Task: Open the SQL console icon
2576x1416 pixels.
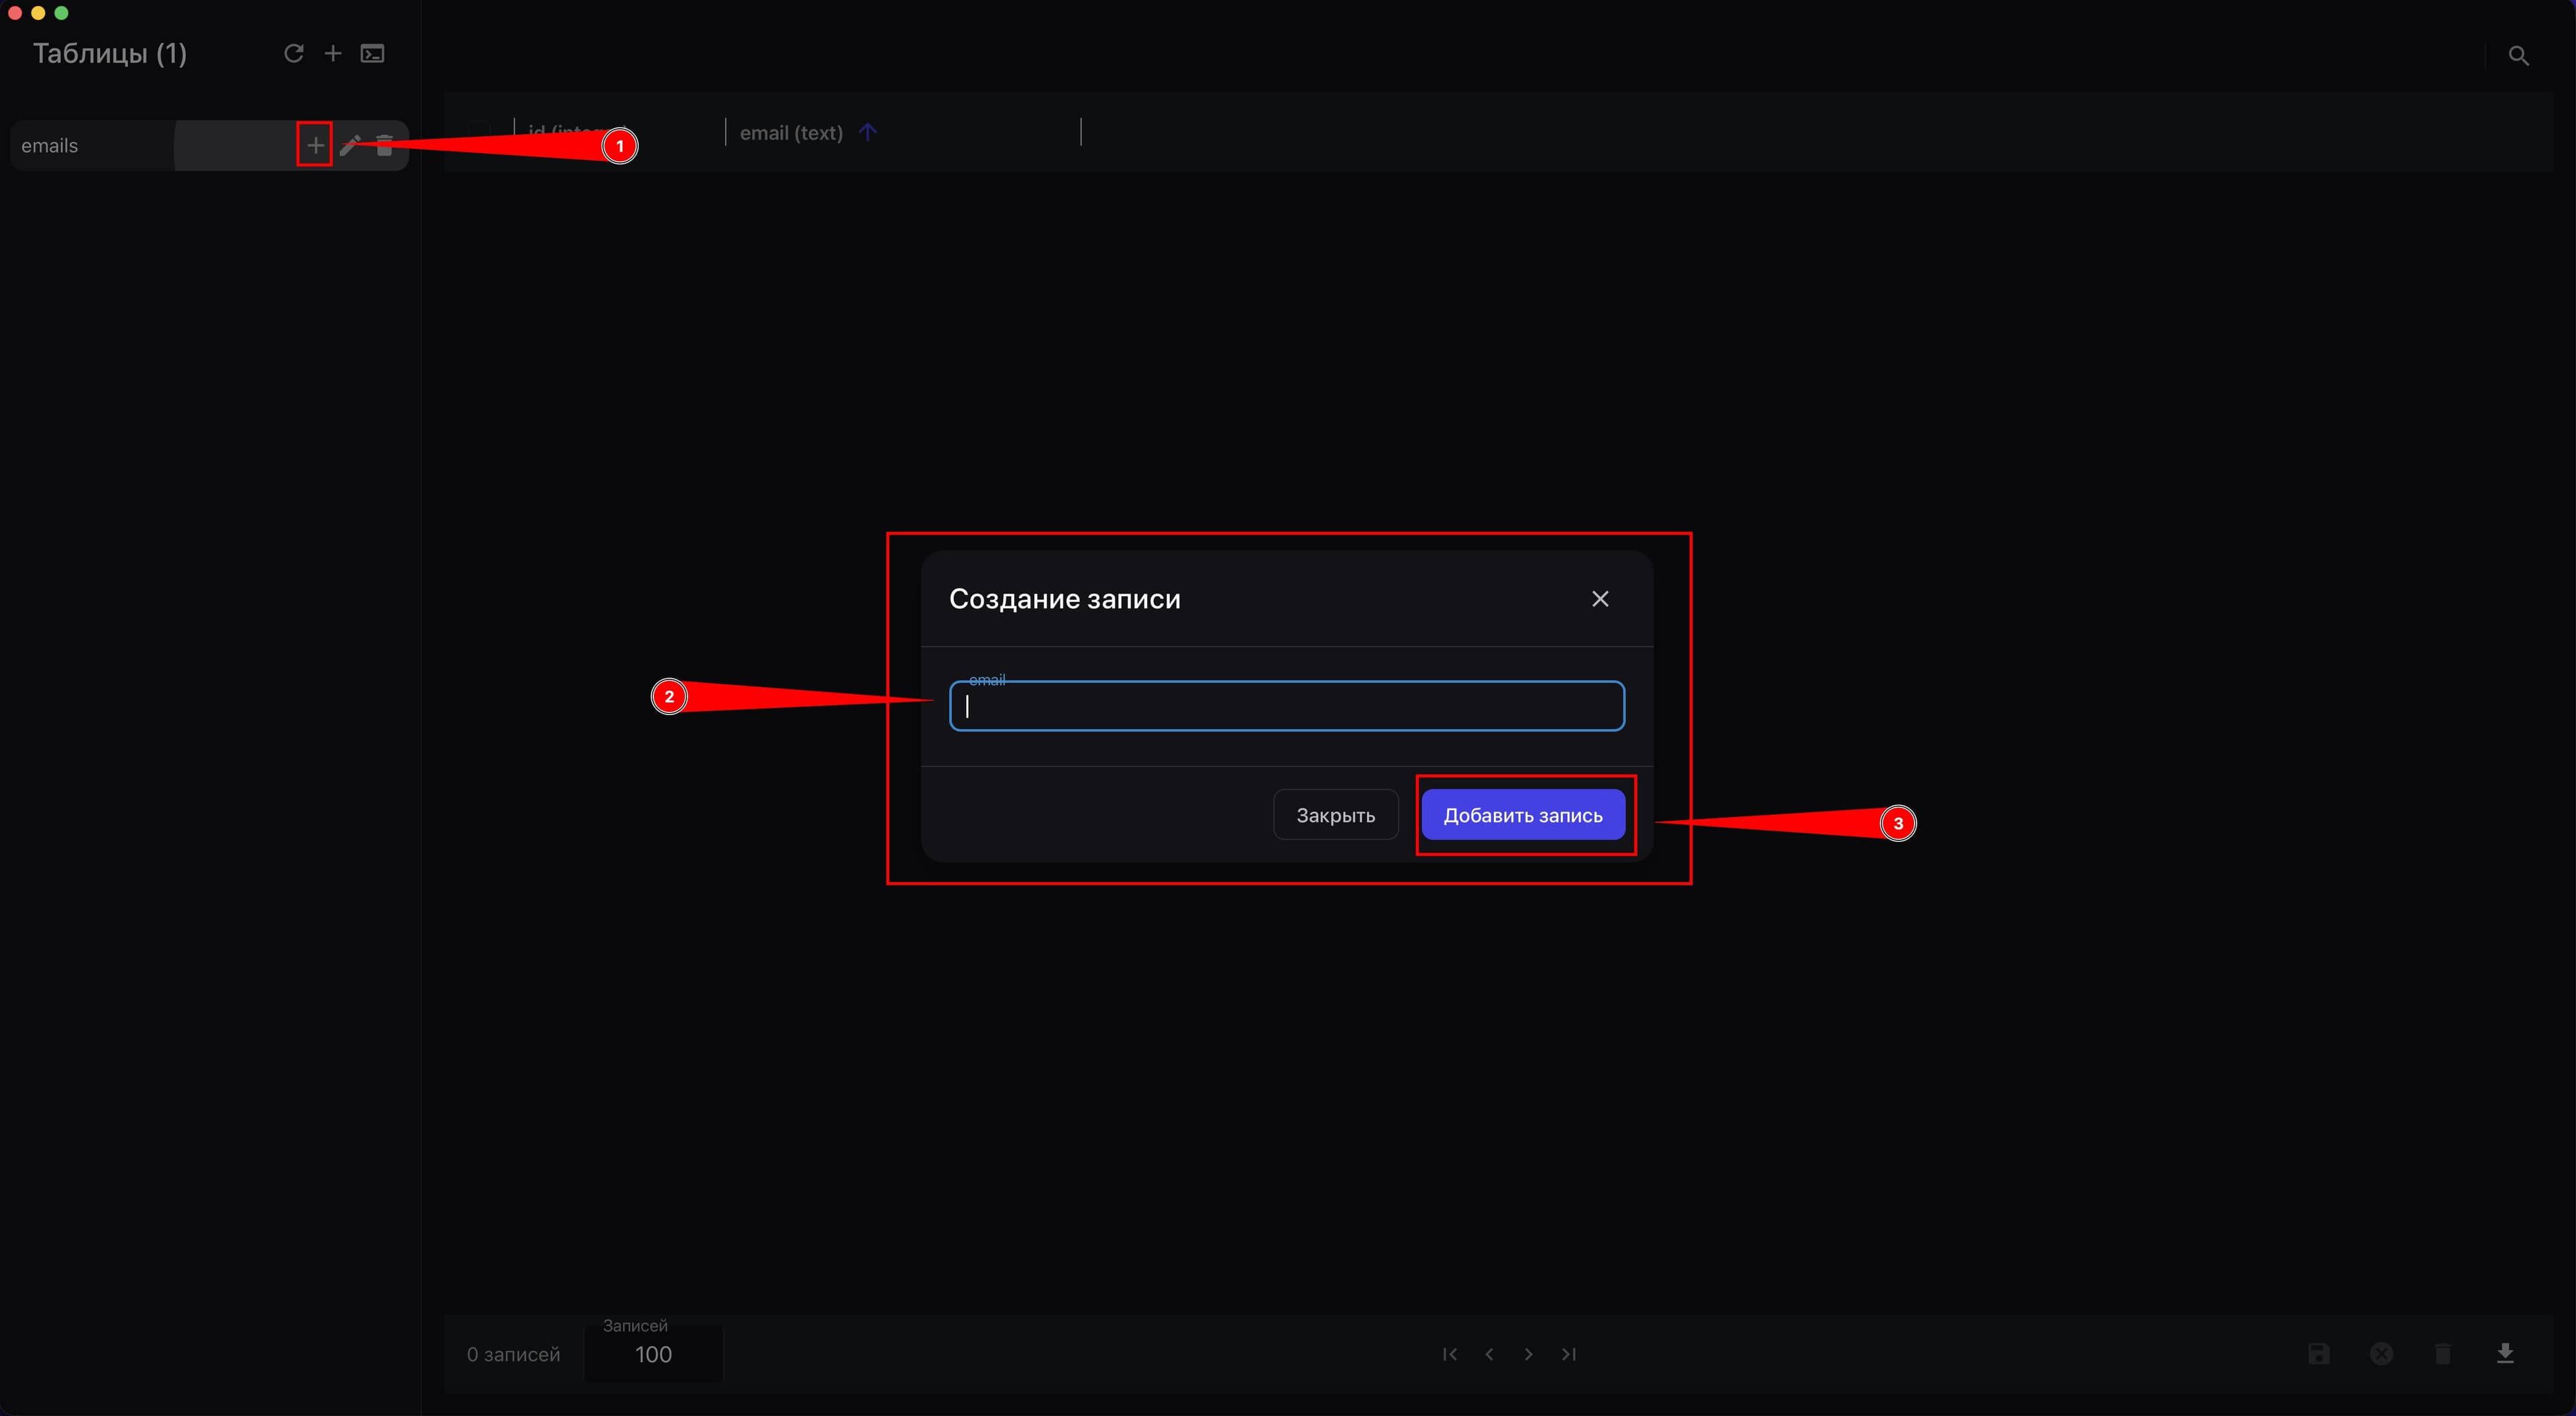Action: (x=372, y=53)
